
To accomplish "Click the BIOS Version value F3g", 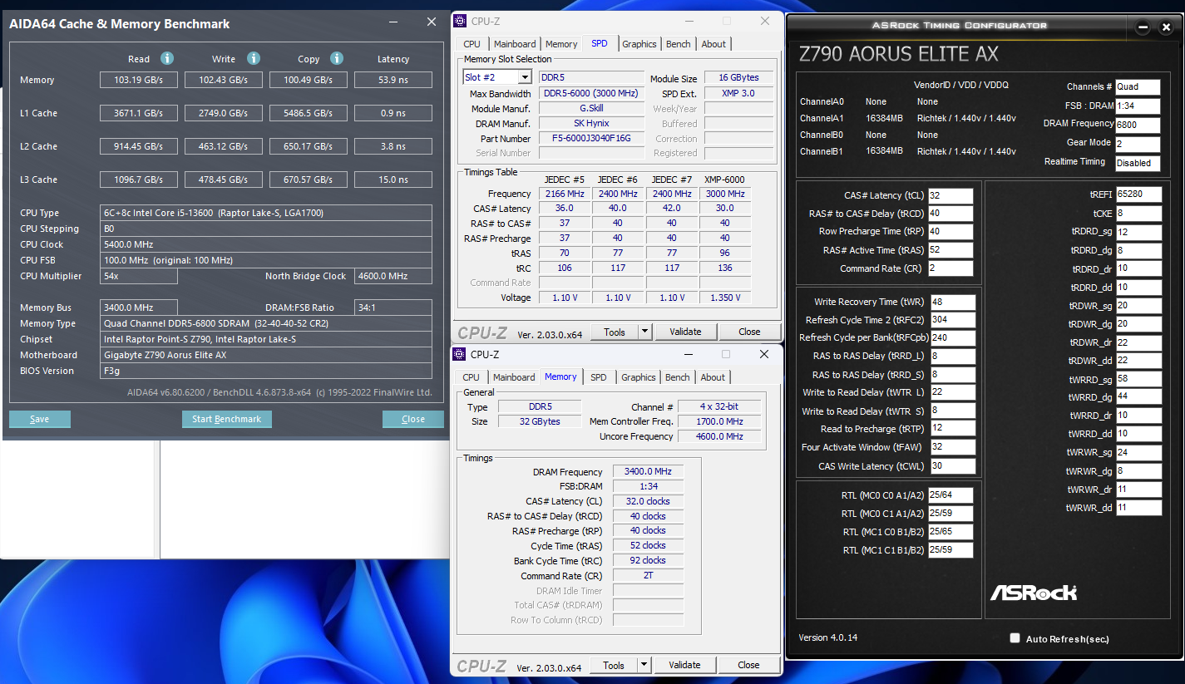I will pos(266,371).
